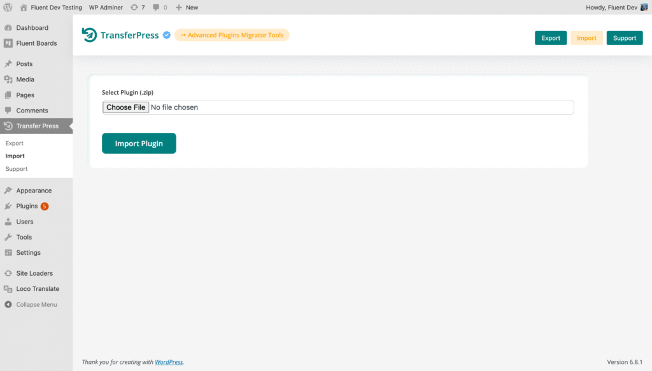Switch to the Import header tab
The height and width of the screenshot is (371, 652).
[x=586, y=38]
